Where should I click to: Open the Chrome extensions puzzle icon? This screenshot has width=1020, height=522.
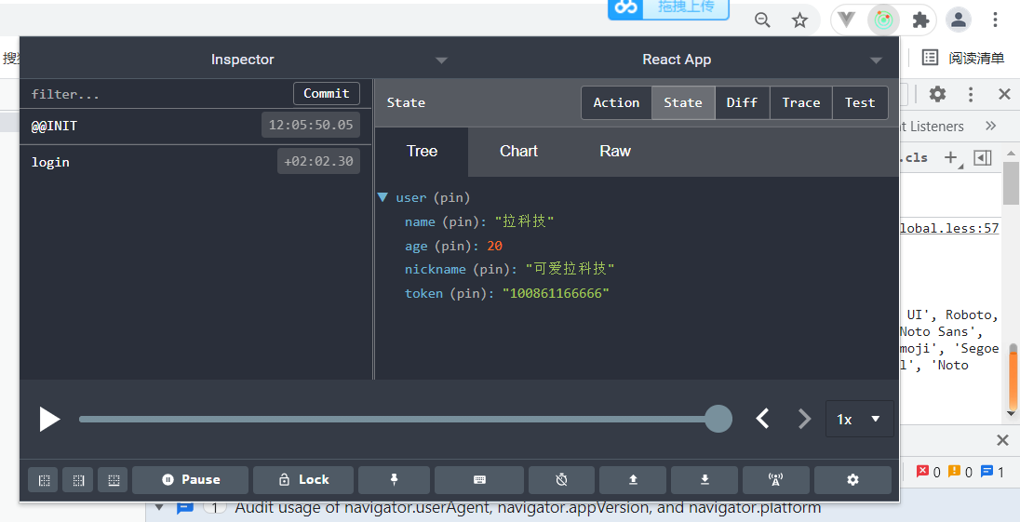click(x=920, y=20)
